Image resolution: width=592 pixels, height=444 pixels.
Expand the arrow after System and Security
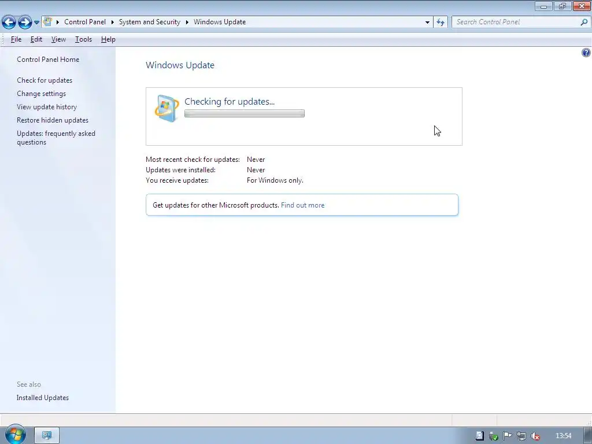point(187,22)
